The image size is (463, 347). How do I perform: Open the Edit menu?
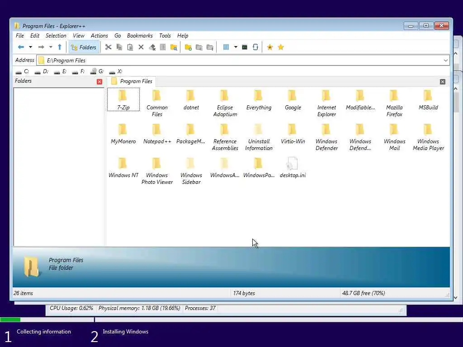[x=34, y=36]
